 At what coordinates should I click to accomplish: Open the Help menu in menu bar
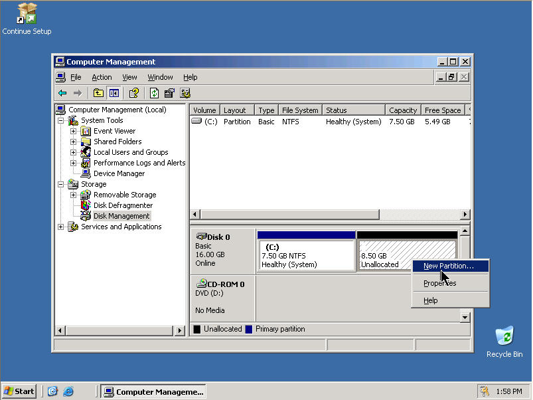[x=190, y=77]
